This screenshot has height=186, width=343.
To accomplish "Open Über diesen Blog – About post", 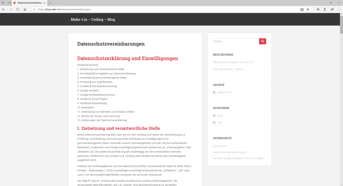I will pyautogui.click(x=227, y=69).
